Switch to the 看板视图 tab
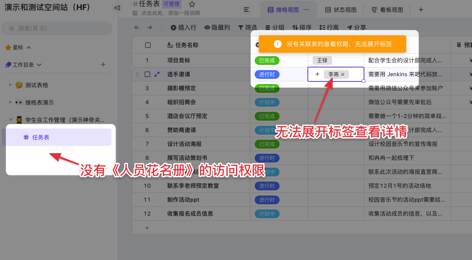This screenshot has width=472, height=260. point(387,10)
